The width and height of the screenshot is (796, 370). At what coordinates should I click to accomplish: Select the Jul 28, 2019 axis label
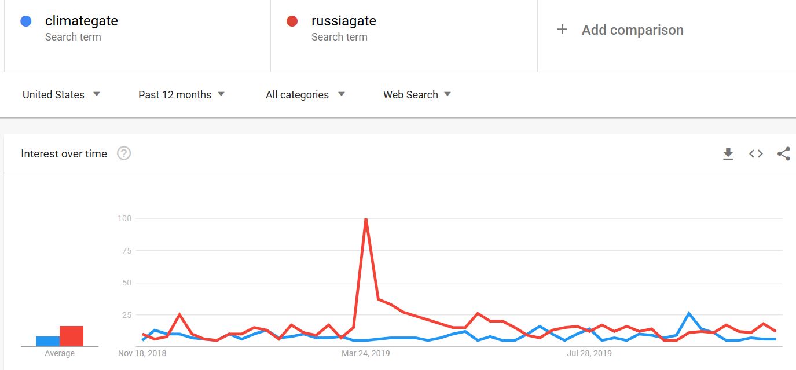click(x=589, y=353)
